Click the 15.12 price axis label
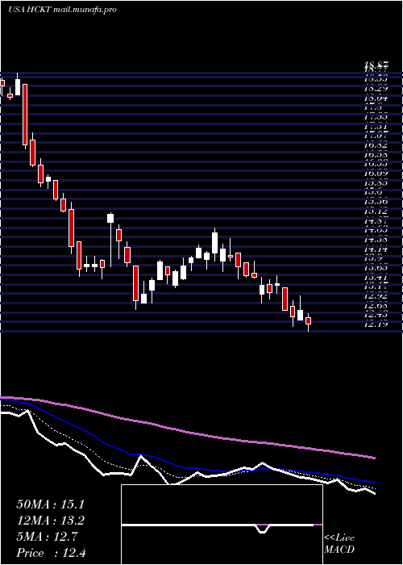 376,211
